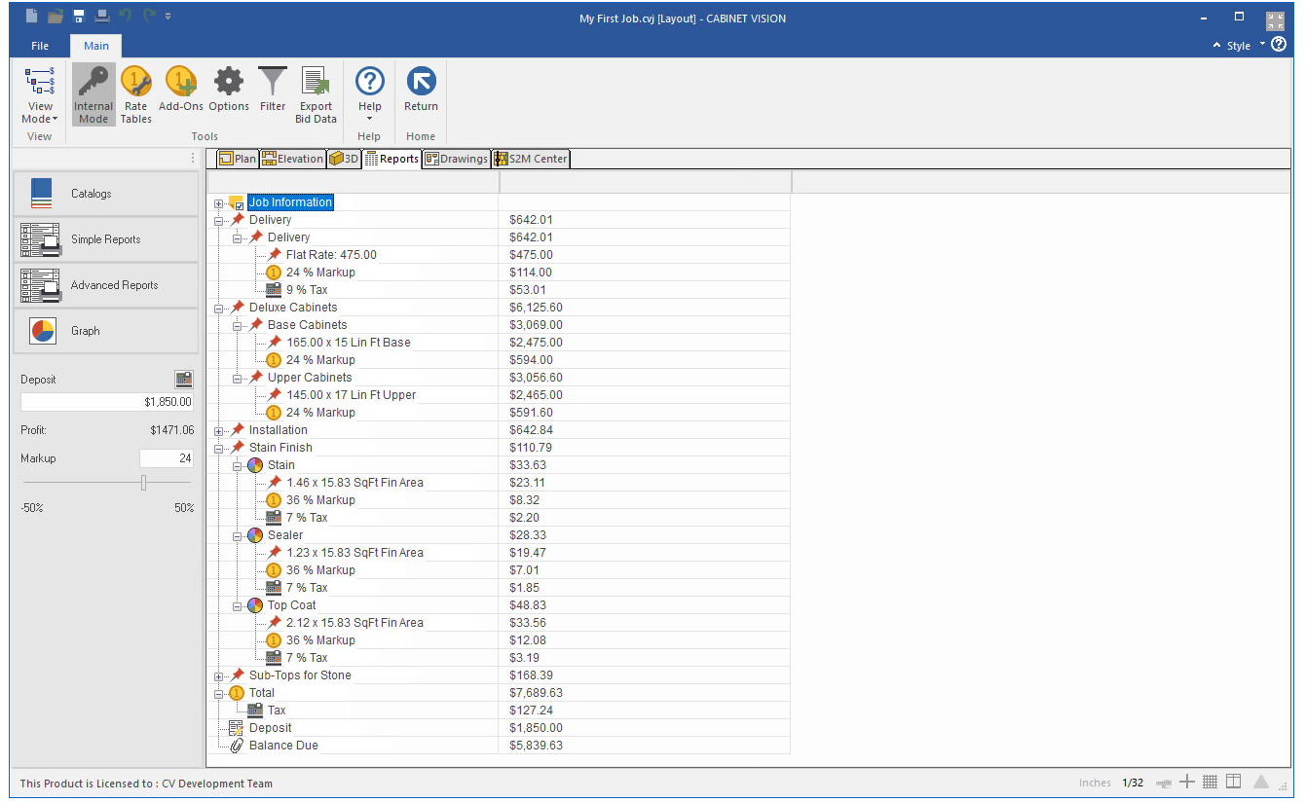This screenshot has width=1305, height=802.
Task: Toggle Internal Mode key button
Action: point(93,95)
